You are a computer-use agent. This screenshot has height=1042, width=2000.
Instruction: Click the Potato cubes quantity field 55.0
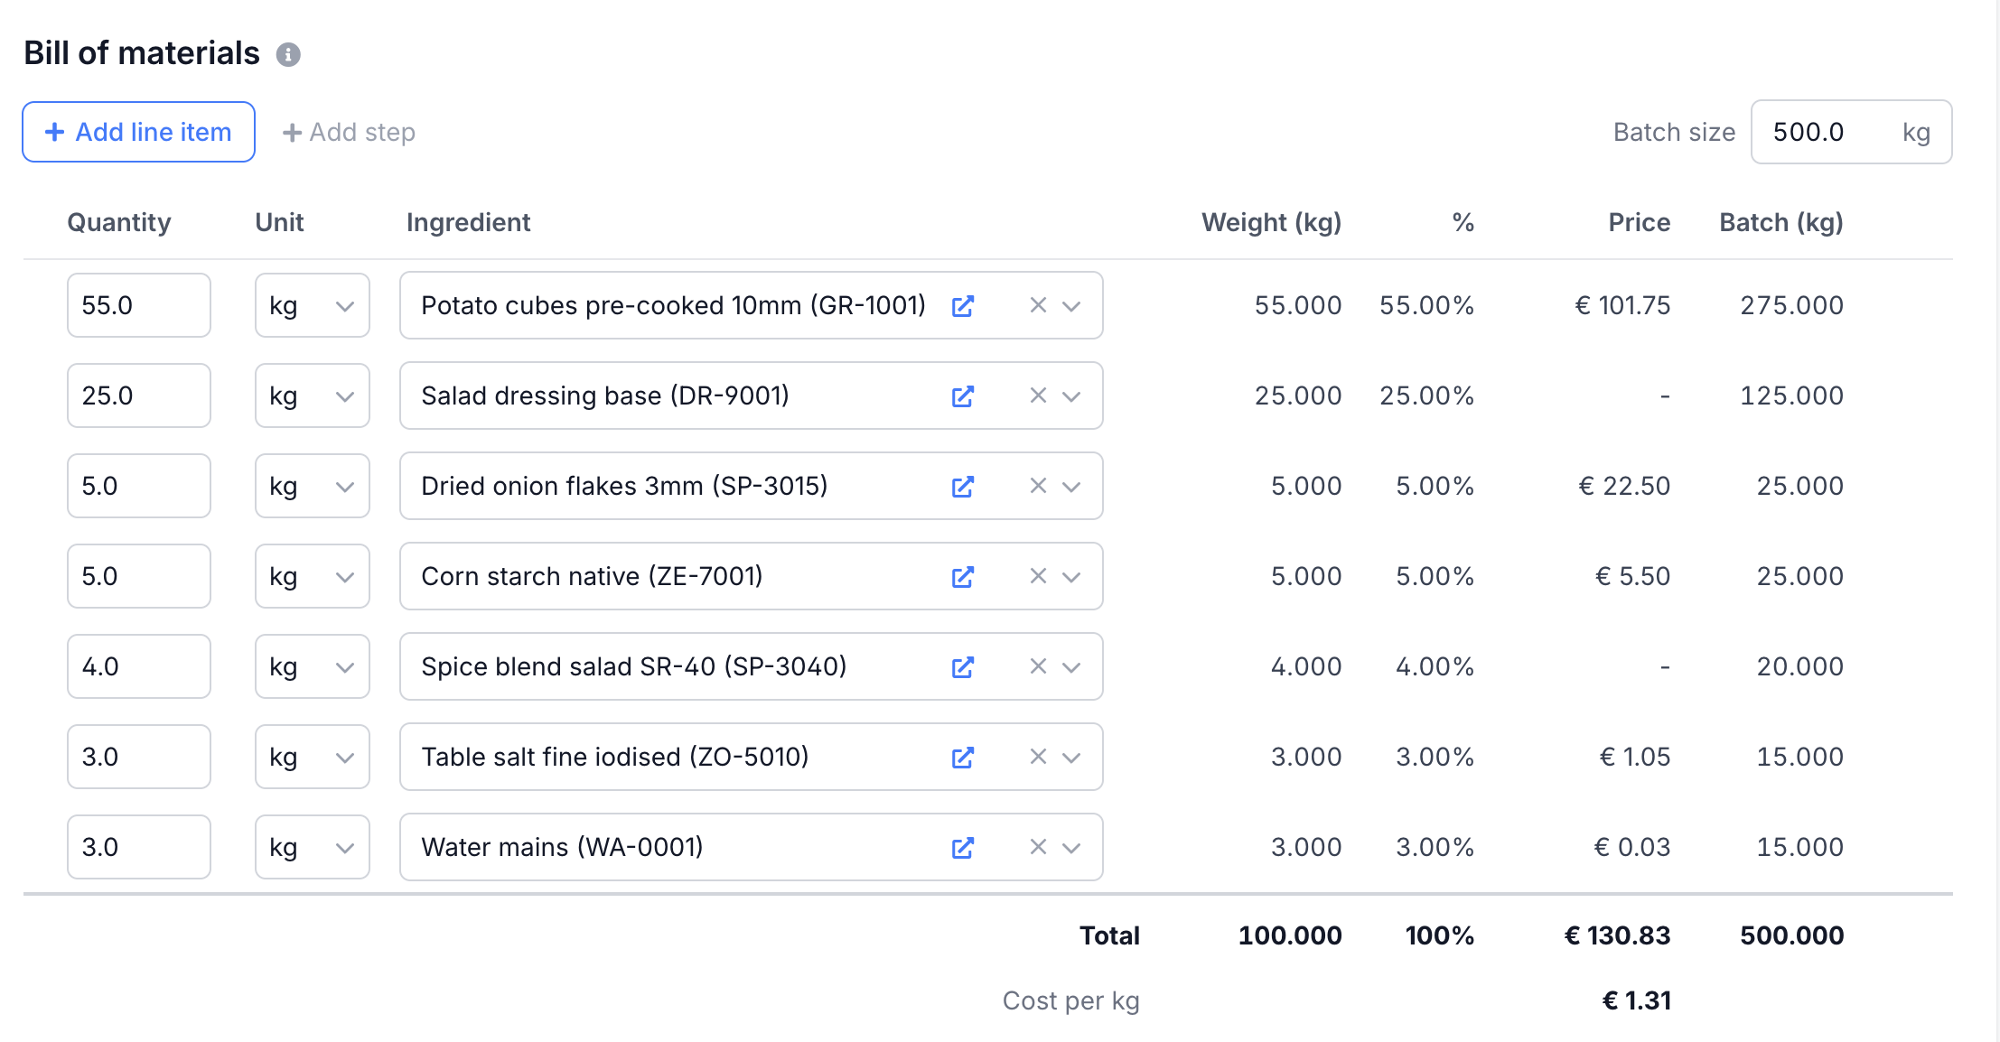[x=138, y=306]
